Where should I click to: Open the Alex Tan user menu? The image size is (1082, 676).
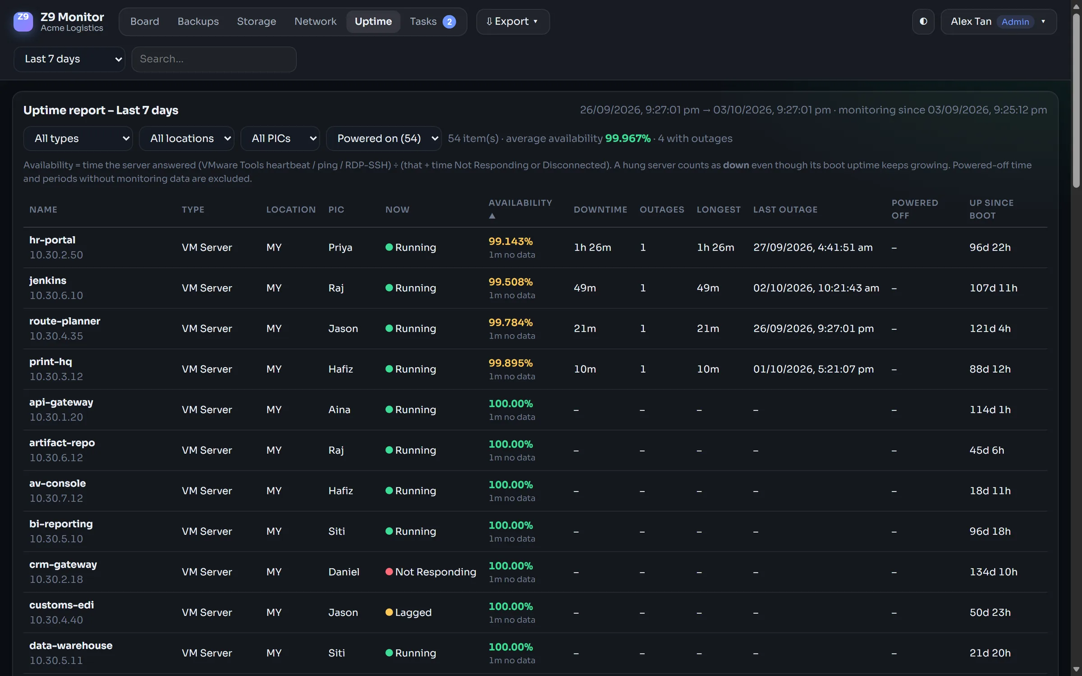999,22
